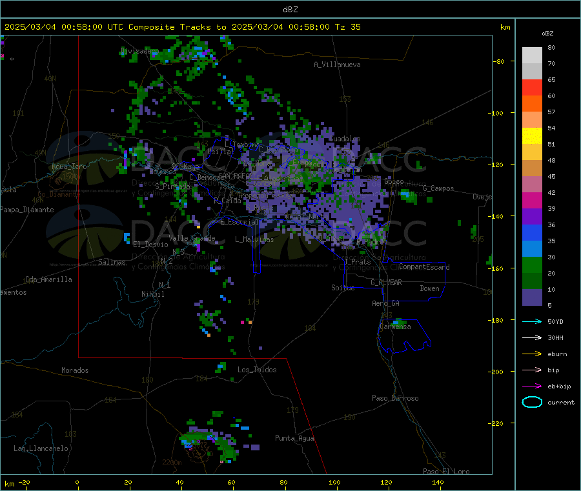Click the 5-10 dBZ purple swatch
The image size is (581, 491).
point(532,297)
